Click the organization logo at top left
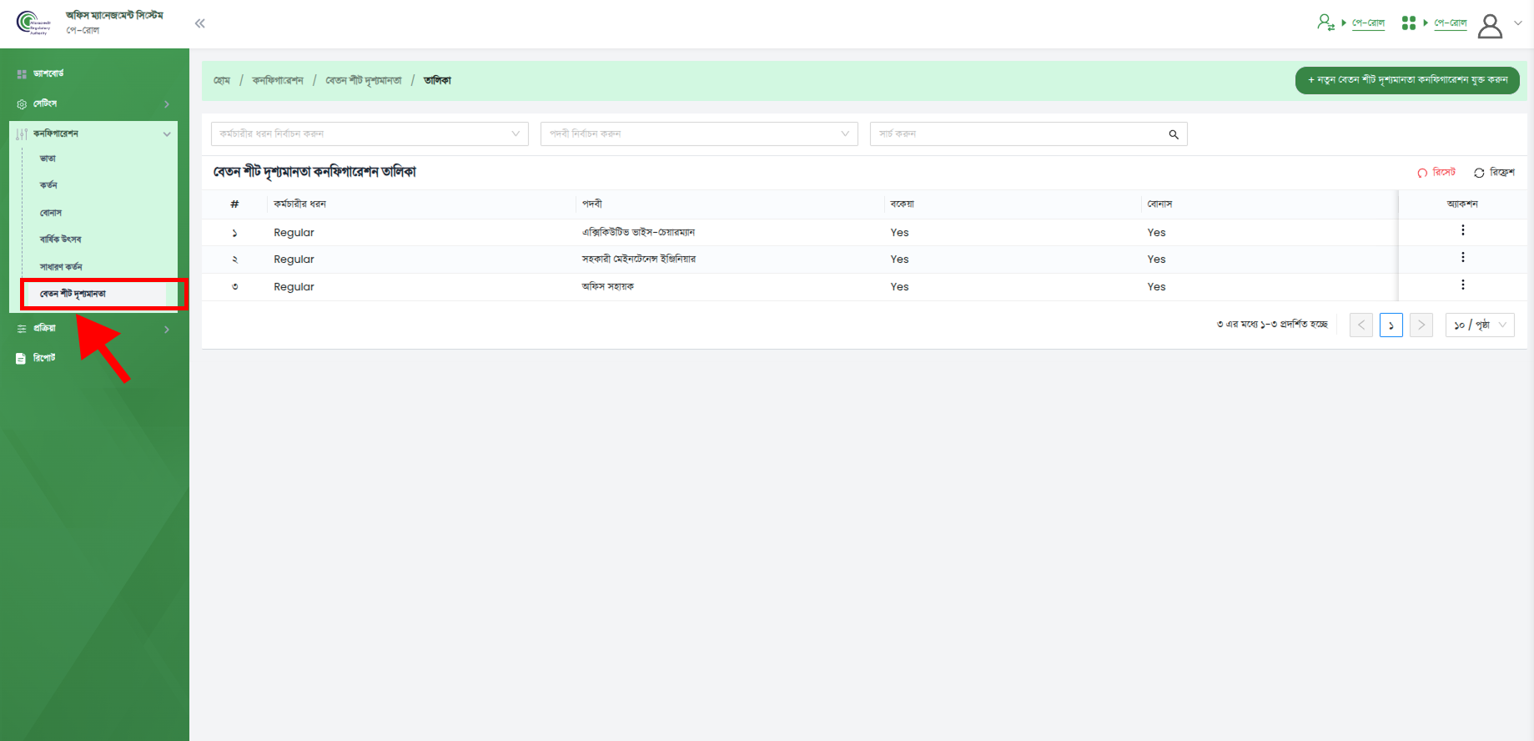 coord(33,23)
